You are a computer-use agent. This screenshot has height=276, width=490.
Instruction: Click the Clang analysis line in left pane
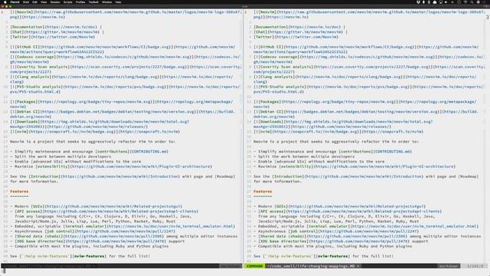pos(121,79)
